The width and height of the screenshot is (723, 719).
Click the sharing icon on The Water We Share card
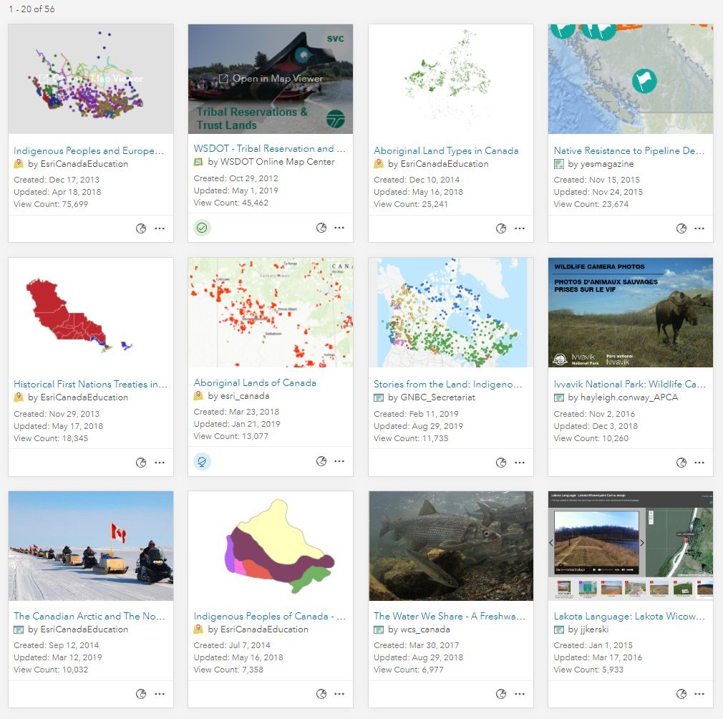501,694
